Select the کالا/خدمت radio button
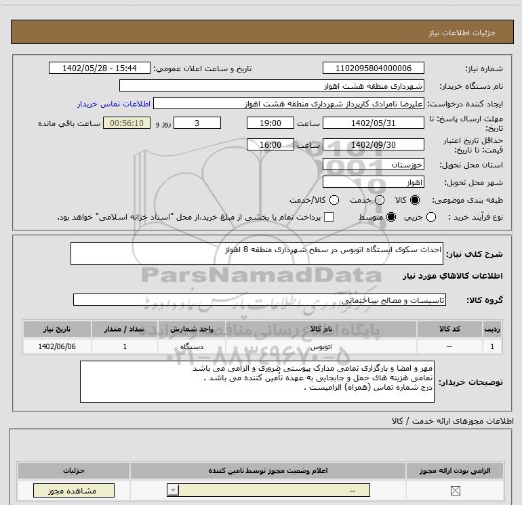The width and height of the screenshot is (522, 505). point(334,200)
